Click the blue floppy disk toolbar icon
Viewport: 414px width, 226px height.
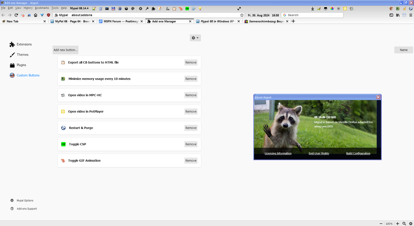click(x=113, y=9)
